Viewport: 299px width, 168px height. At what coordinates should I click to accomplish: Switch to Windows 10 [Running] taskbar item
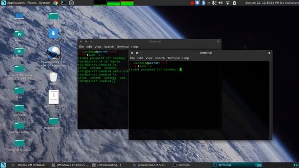point(70,165)
